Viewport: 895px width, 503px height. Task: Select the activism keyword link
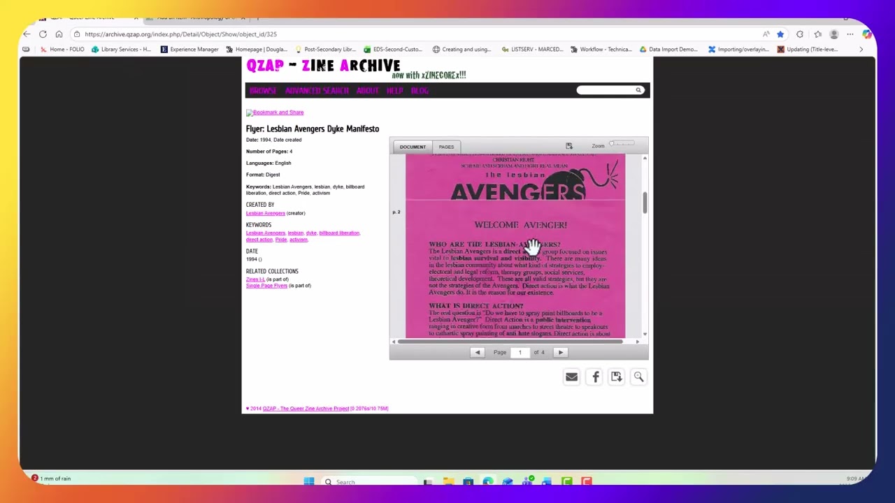tap(299, 240)
